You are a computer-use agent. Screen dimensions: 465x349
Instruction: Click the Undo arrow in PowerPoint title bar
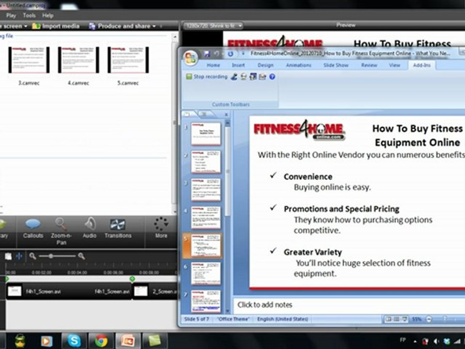(x=217, y=54)
